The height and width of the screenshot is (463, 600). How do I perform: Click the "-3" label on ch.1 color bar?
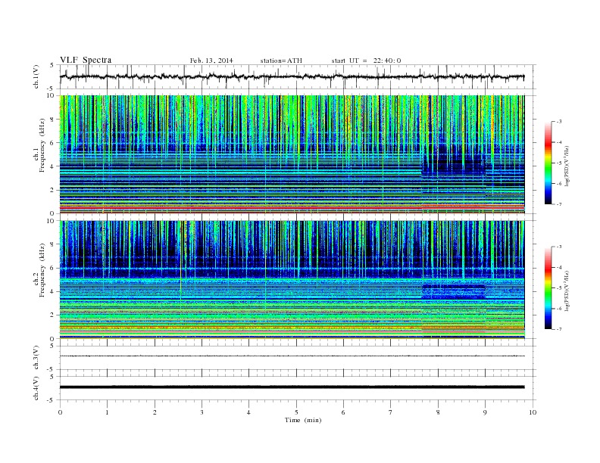(559, 122)
